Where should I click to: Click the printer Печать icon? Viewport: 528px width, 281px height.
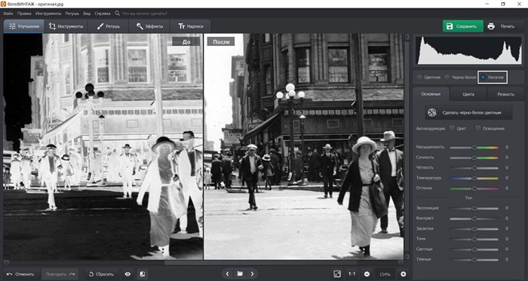(x=491, y=26)
